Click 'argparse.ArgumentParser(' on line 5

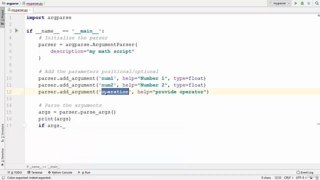pyautogui.click(x=101, y=44)
